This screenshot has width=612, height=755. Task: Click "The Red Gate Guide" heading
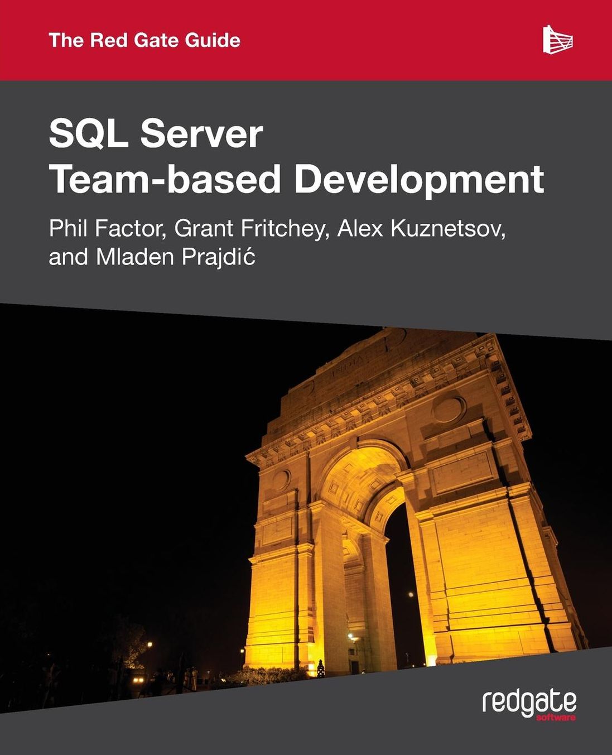[x=144, y=40]
